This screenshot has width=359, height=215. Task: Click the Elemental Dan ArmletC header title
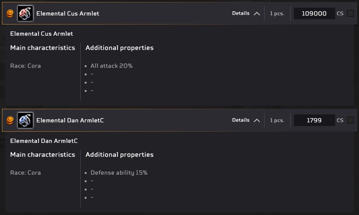70,120
